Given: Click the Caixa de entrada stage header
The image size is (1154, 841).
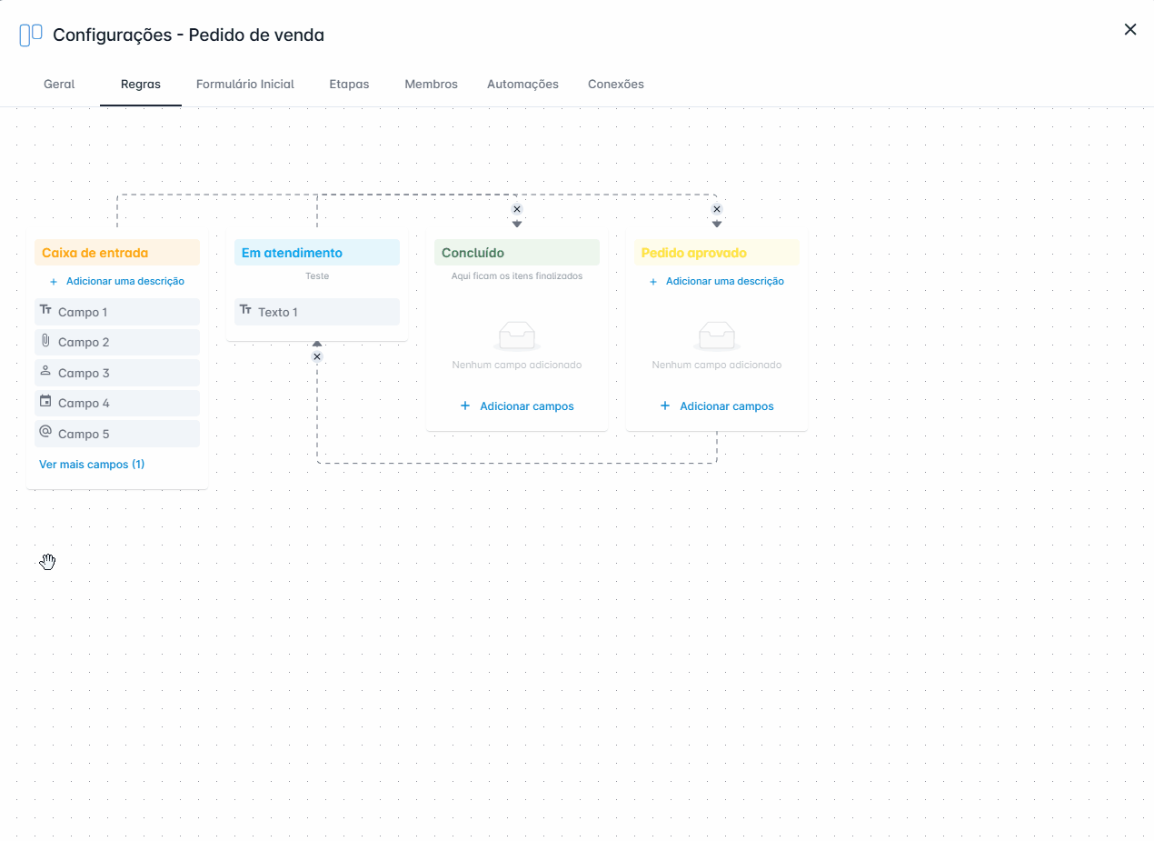Looking at the screenshot, I should pyautogui.click(x=117, y=253).
